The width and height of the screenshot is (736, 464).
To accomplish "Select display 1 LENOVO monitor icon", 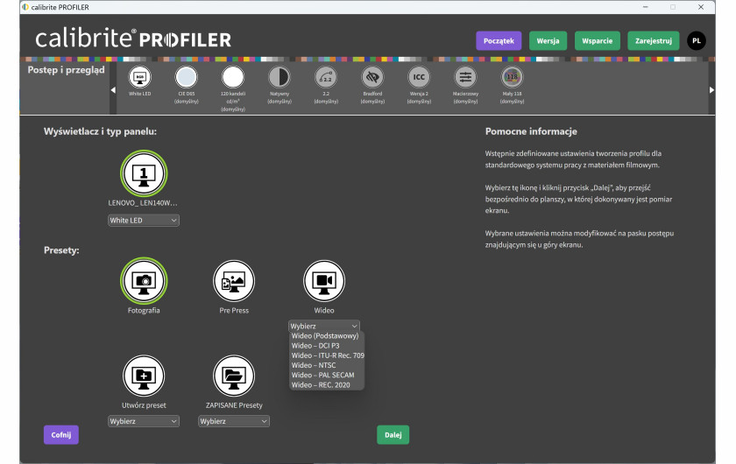I will 144,173.
